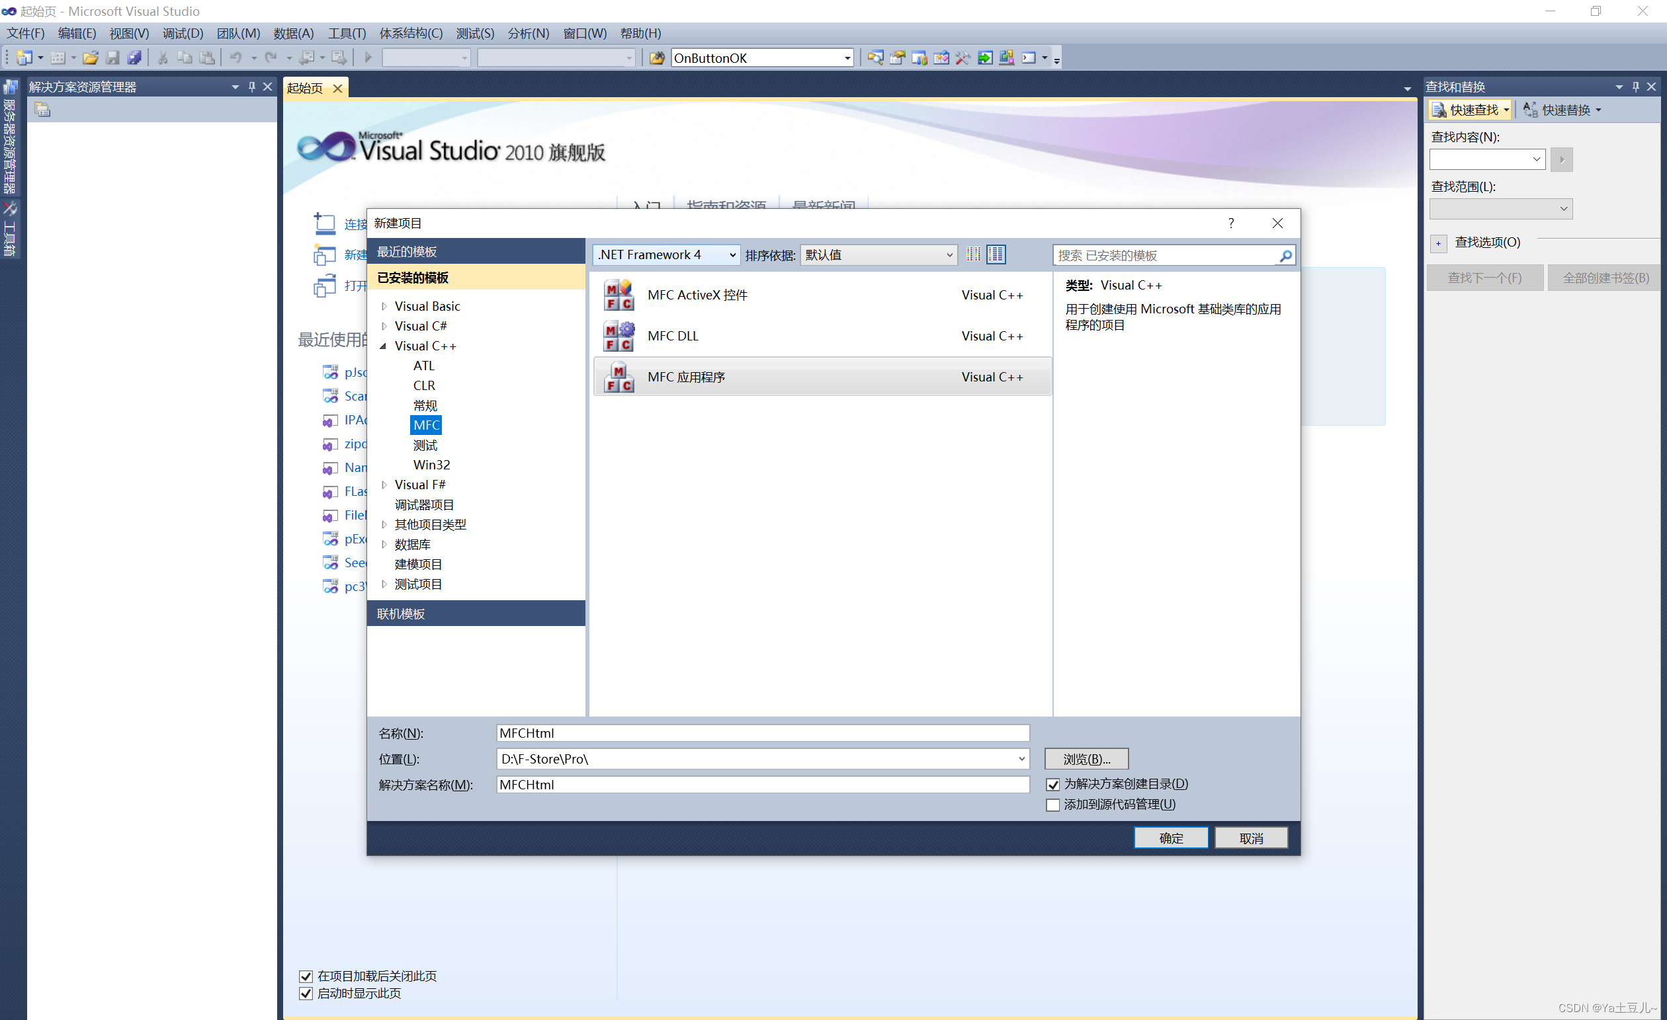Toggle close page after project load checkbox
The image size is (1667, 1020).
coord(306,976)
